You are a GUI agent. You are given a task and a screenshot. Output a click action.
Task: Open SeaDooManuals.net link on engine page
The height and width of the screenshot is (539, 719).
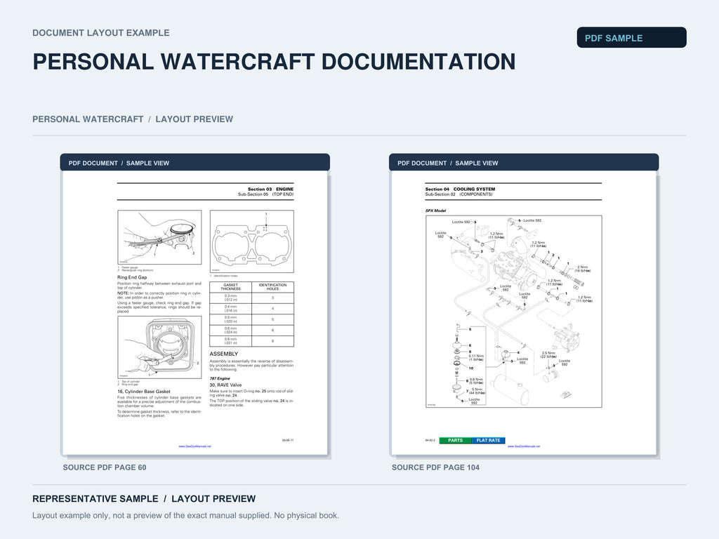[x=195, y=446]
